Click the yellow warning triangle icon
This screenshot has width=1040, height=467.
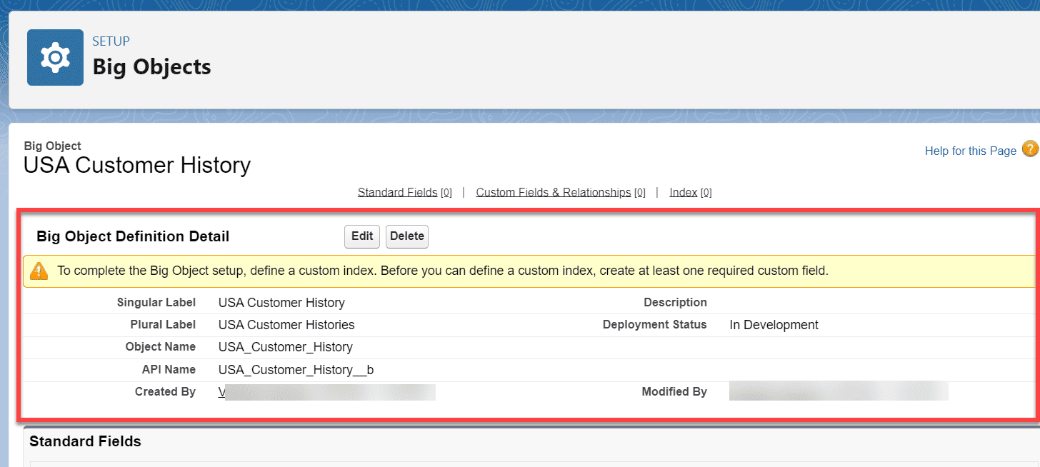pyautogui.click(x=39, y=271)
